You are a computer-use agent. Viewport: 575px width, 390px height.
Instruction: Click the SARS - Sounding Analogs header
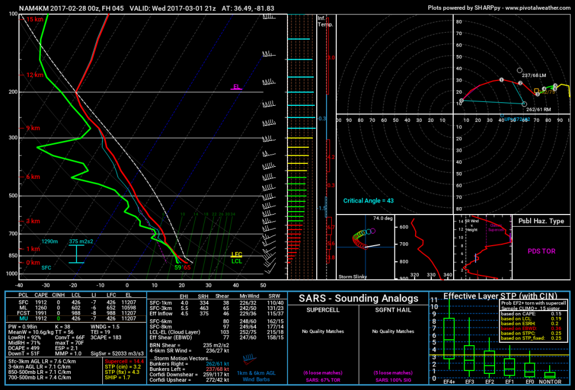click(358, 299)
